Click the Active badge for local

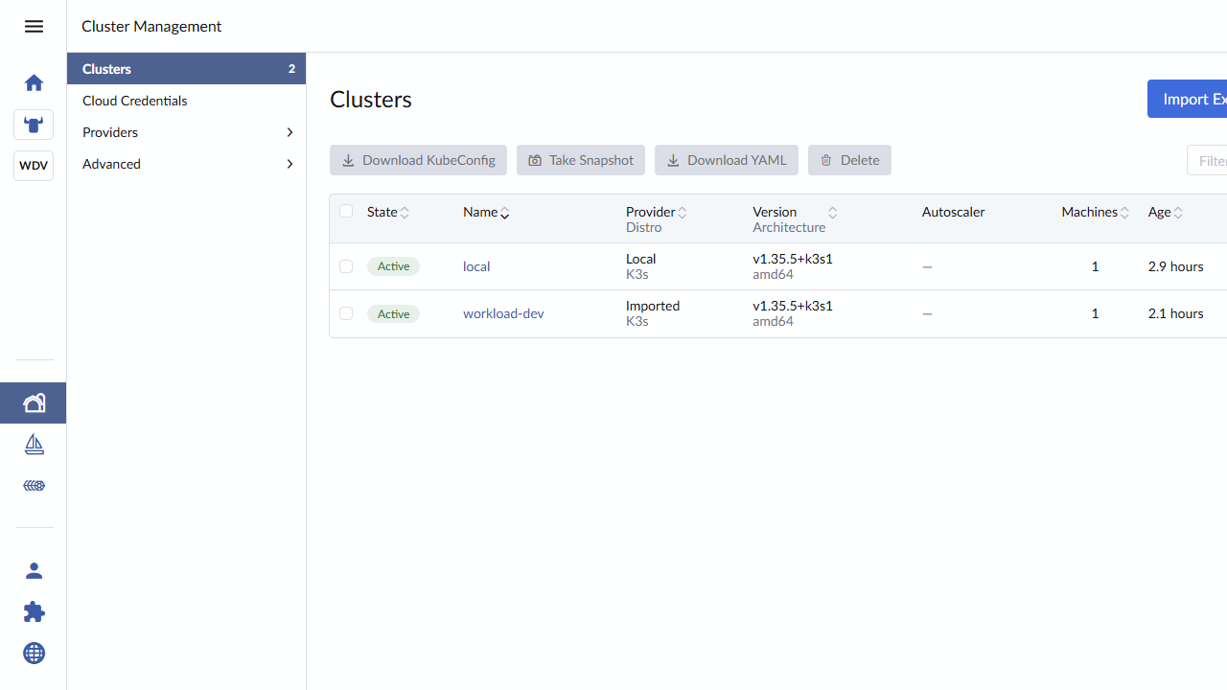click(393, 266)
